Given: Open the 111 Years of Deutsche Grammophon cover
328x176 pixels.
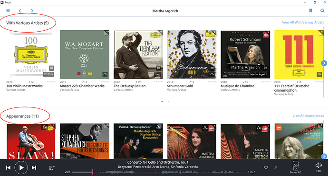Looking at the screenshot, I should tap(299, 54).
